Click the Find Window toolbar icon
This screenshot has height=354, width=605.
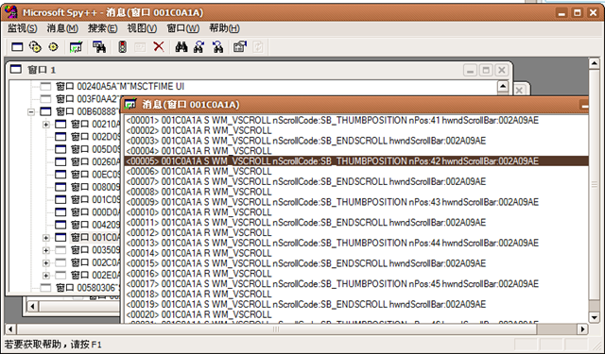99,47
